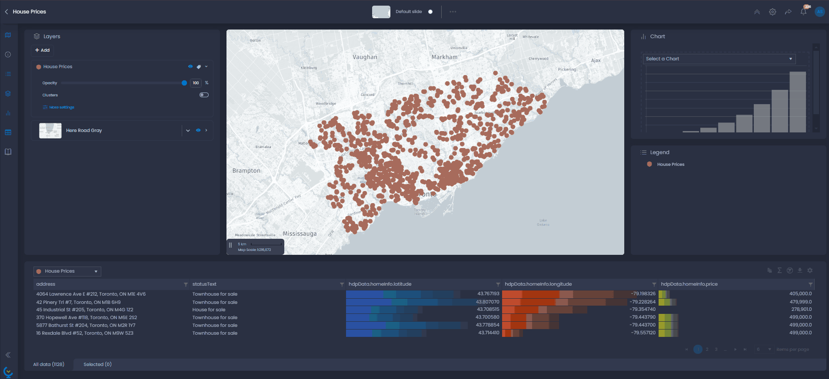Image resolution: width=829 pixels, height=379 pixels.
Task: Click the share arrow icon
Action: tap(788, 12)
